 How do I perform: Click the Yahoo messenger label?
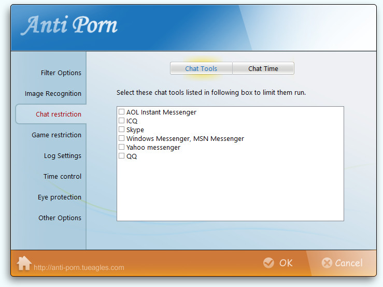(153, 147)
